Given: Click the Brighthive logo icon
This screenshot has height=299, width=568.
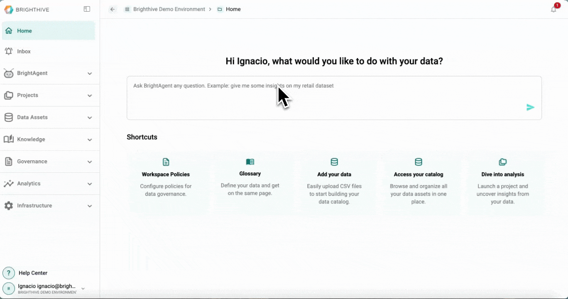Looking at the screenshot, I should point(8,9).
